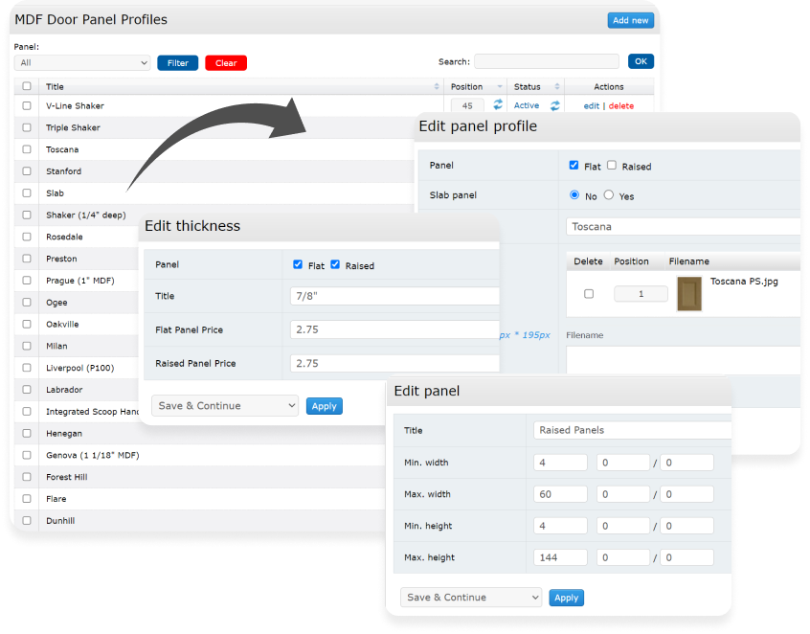Click the Search input field
The height and width of the screenshot is (634, 810).
546,62
